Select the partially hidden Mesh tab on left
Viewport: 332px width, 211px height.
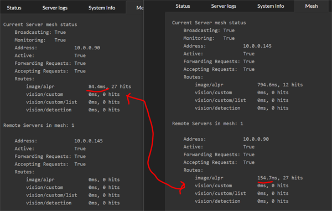(140, 8)
